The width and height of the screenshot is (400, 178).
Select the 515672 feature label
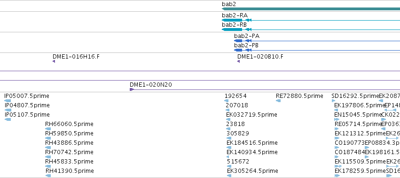(238, 162)
